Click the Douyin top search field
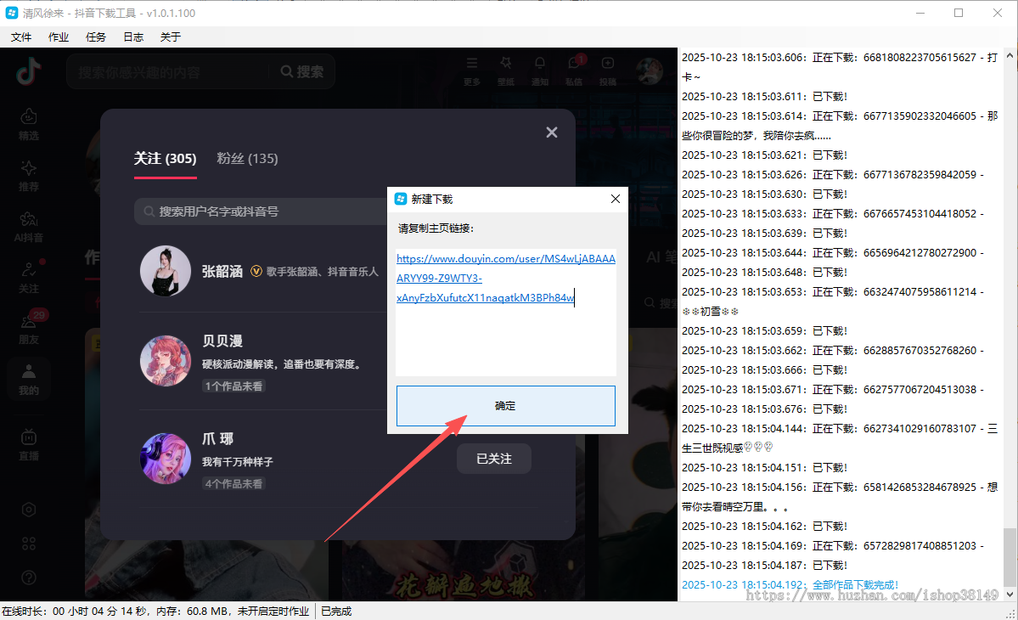The width and height of the screenshot is (1018, 620). (169, 72)
